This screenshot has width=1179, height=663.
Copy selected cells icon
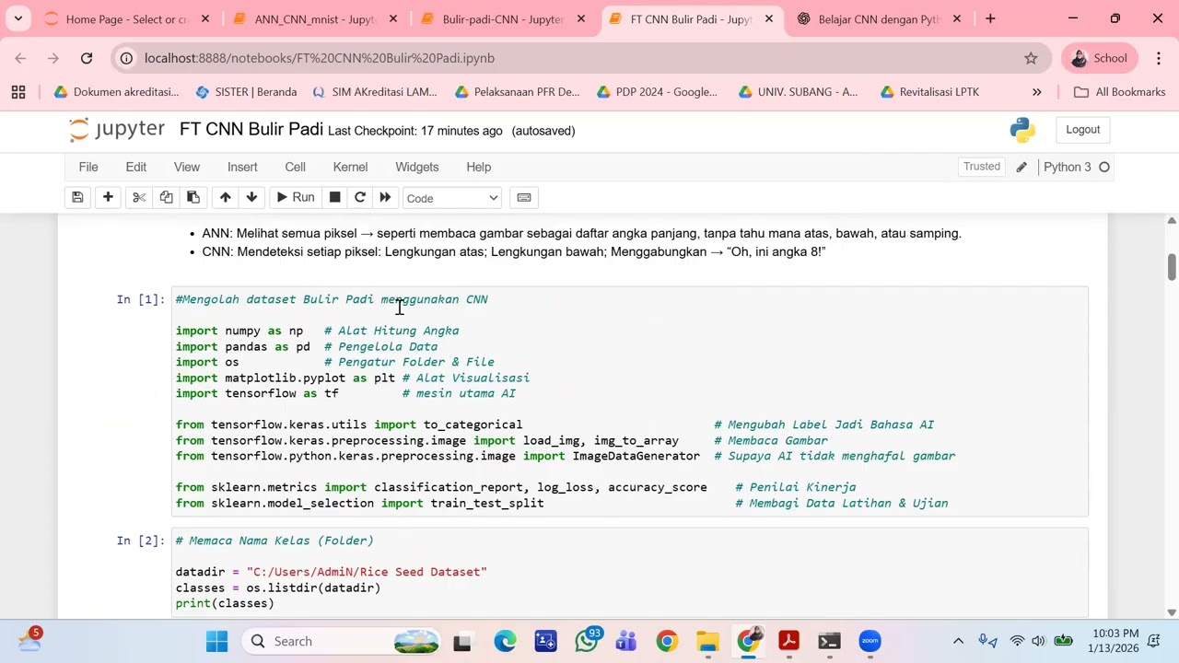point(166,198)
